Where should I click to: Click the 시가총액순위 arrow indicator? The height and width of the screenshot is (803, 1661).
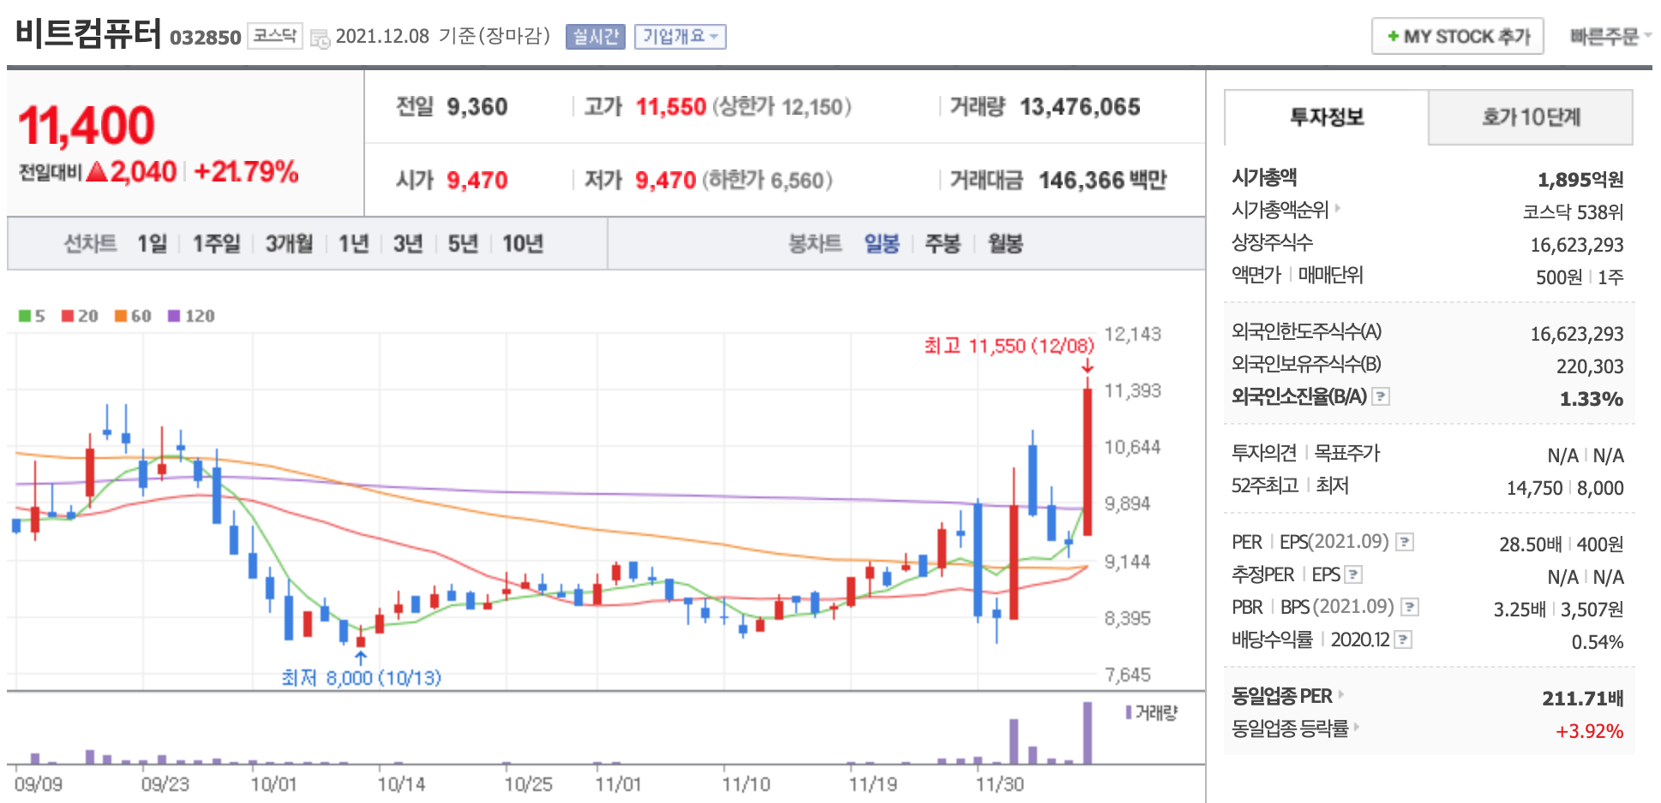(1338, 208)
